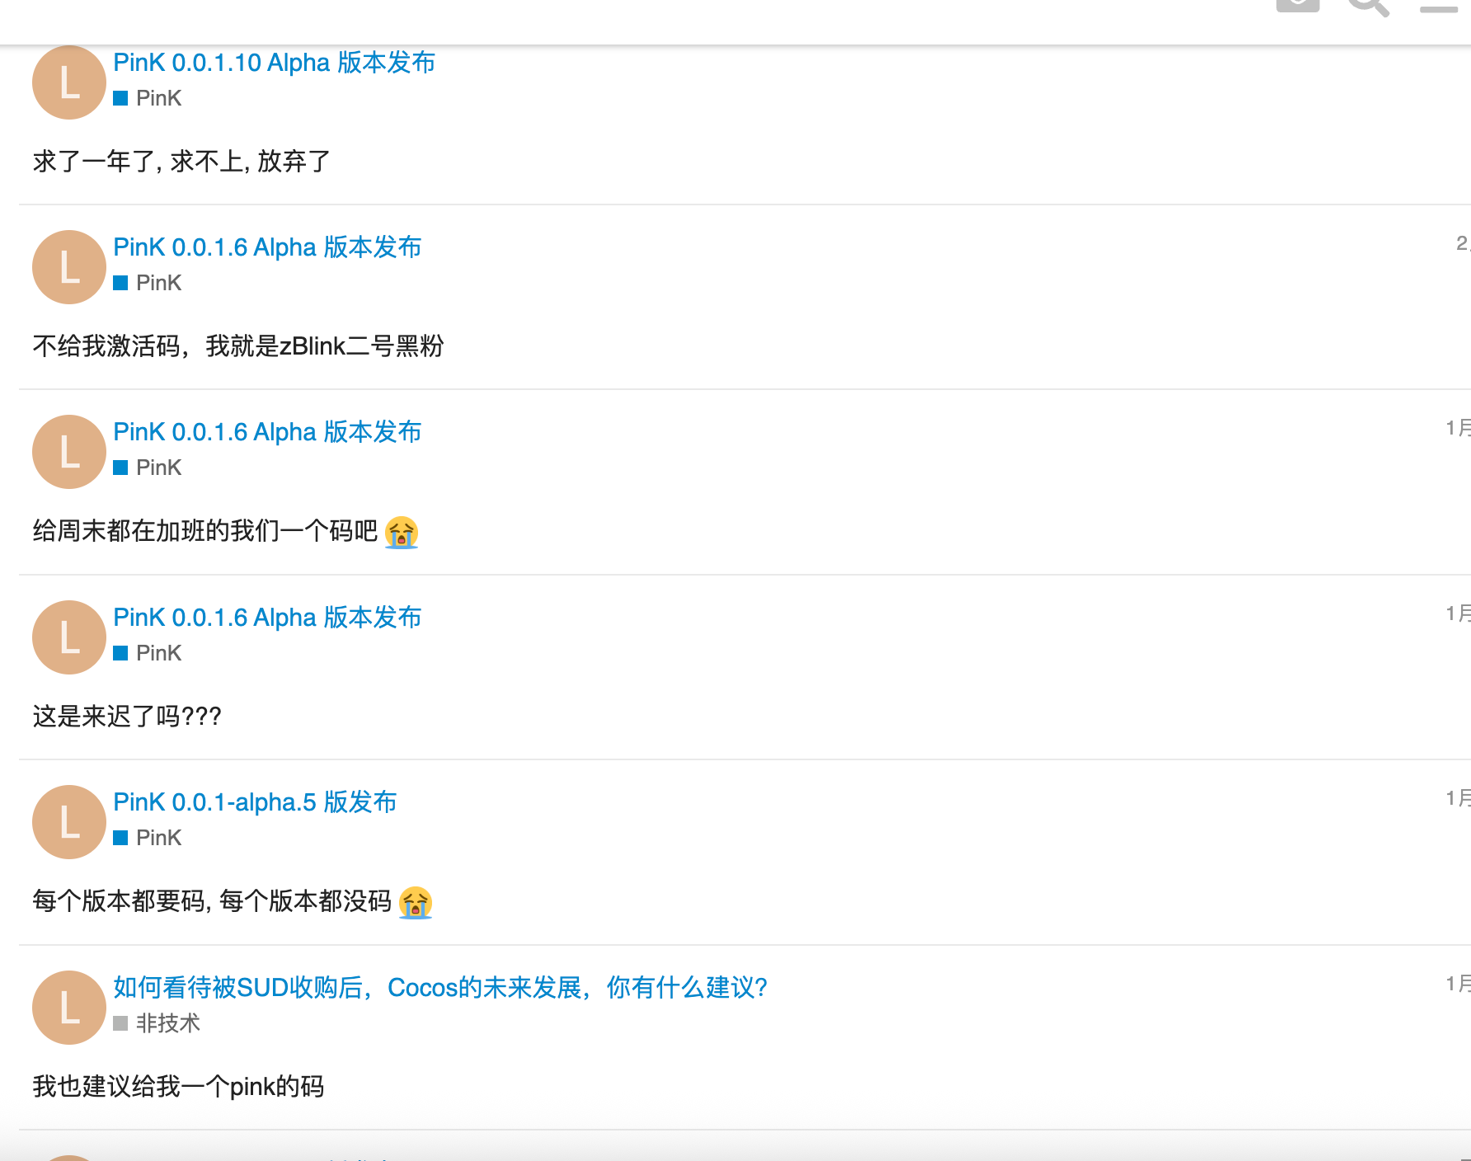Click avatar beside PinK 0.0.1.10 Alpha post
Screen dimensions: 1471x1161
click(69, 82)
